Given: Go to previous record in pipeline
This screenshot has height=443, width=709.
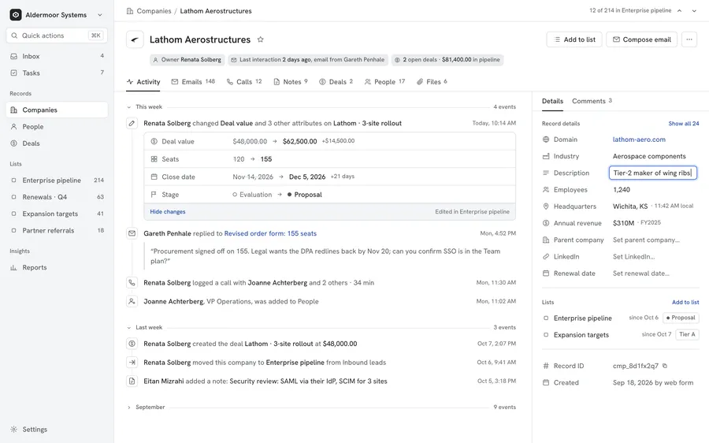Looking at the screenshot, I should [679, 10].
